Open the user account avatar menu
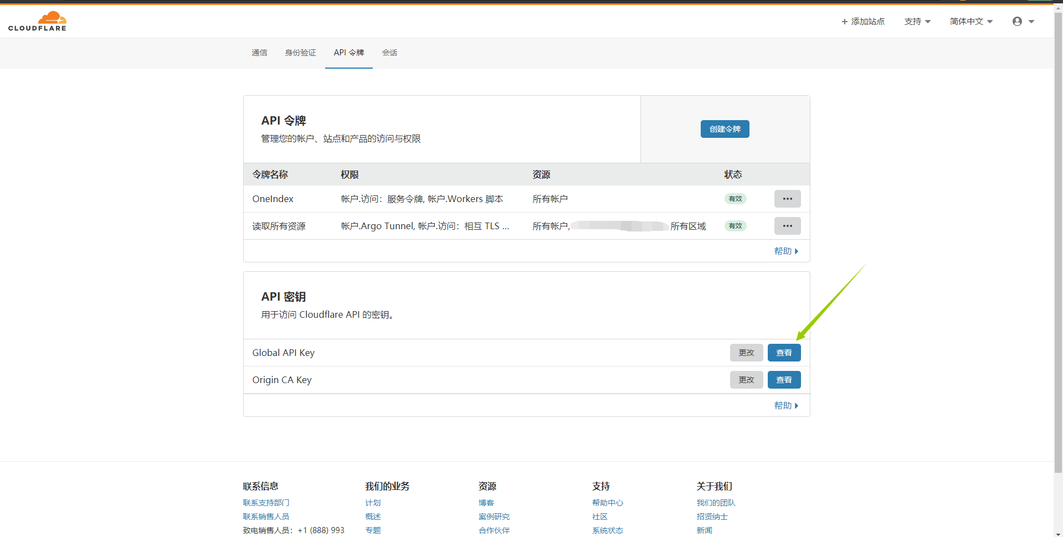 pyautogui.click(x=1023, y=22)
